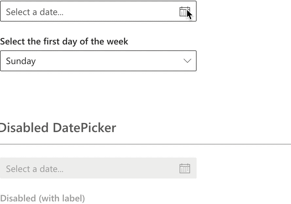This screenshot has width=291, height=204.
Task: Select the calendar glyph to show the date flyout
Action: pyautogui.click(x=185, y=12)
